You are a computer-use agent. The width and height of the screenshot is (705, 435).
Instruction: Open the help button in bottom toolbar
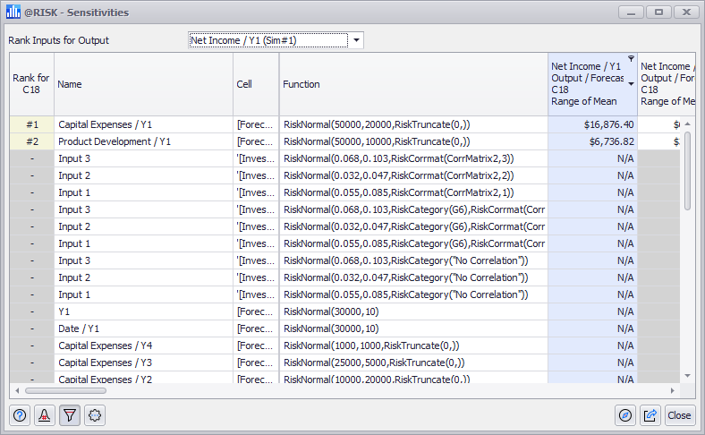(x=21, y=415)
